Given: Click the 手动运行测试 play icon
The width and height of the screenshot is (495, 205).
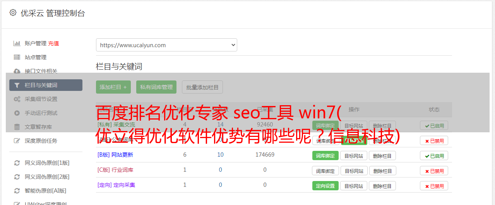Looking at the screenshot, I should 17,113.
